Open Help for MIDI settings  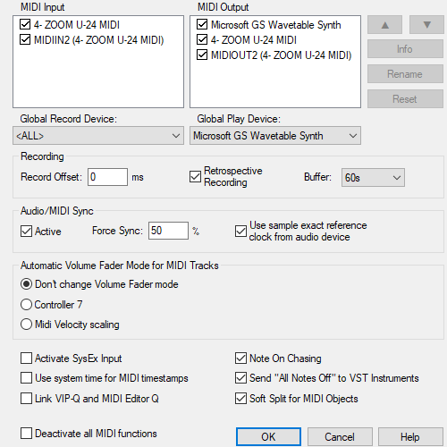410,437
